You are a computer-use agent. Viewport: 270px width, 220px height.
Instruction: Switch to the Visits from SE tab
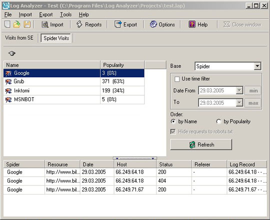point(19,38)
